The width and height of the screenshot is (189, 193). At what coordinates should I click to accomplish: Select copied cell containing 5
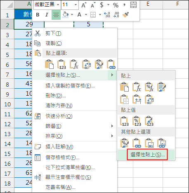tap(89, 24)
